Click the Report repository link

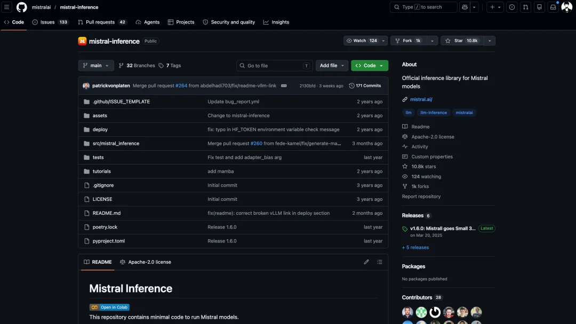pyautogui.click(x=421, y=197)
